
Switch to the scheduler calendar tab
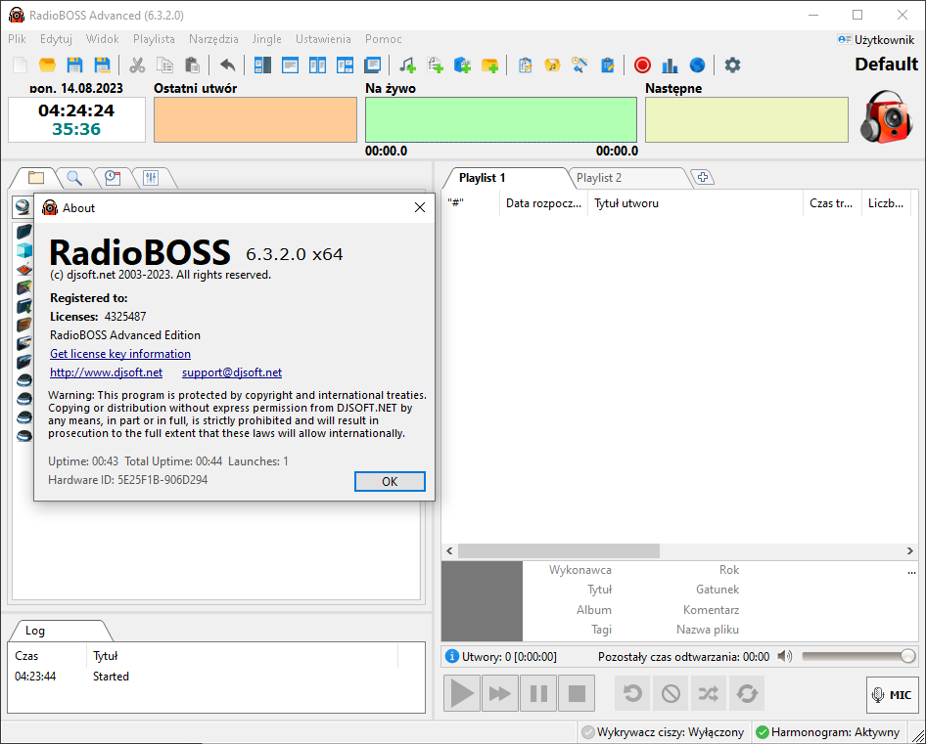coord(113,178)
